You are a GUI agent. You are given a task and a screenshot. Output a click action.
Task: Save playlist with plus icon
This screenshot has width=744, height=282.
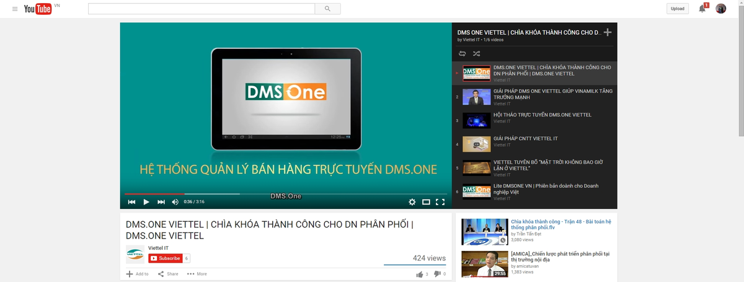coord(608,32)
